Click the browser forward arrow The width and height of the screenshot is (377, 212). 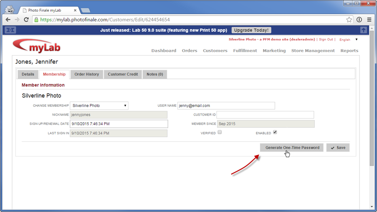(17, 20)
